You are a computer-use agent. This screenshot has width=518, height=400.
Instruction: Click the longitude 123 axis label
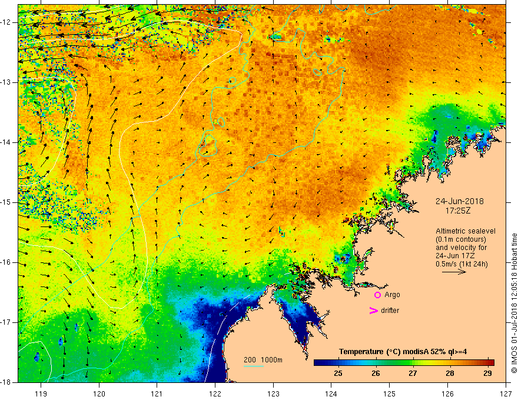click(273, 394)
